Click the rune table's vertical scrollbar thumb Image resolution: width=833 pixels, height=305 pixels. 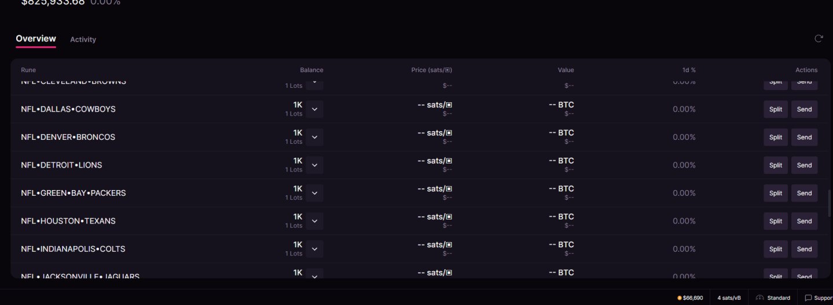tap(829, 203)
